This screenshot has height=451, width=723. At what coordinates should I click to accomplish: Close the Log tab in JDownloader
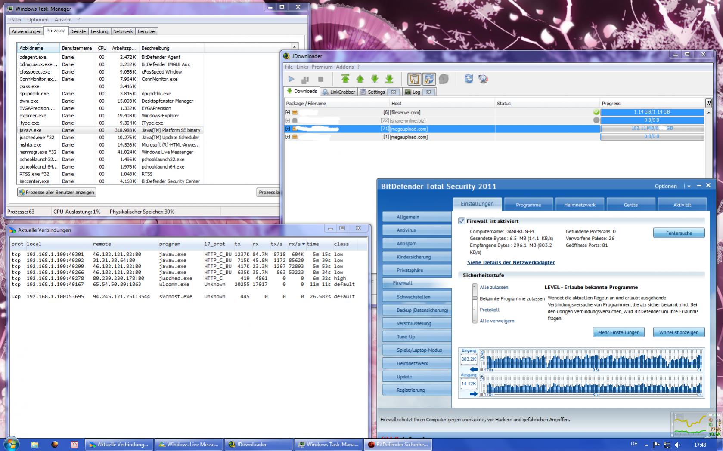tap(429, 92)
